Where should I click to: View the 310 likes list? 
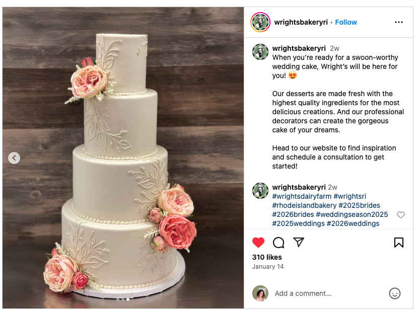coord(267,257)
